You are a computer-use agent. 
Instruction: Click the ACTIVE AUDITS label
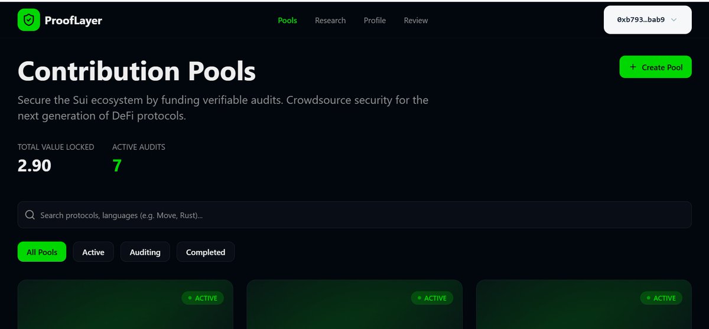[139, 147]
